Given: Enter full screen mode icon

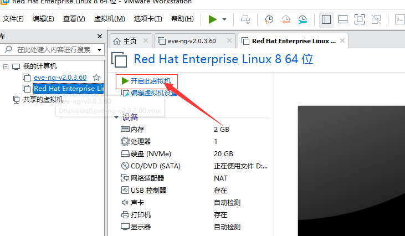Looking at the screenshot, I should point(360,19).
